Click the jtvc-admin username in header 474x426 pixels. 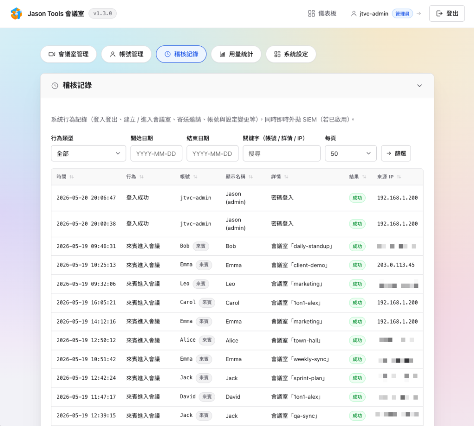click(x=374, y=13)
